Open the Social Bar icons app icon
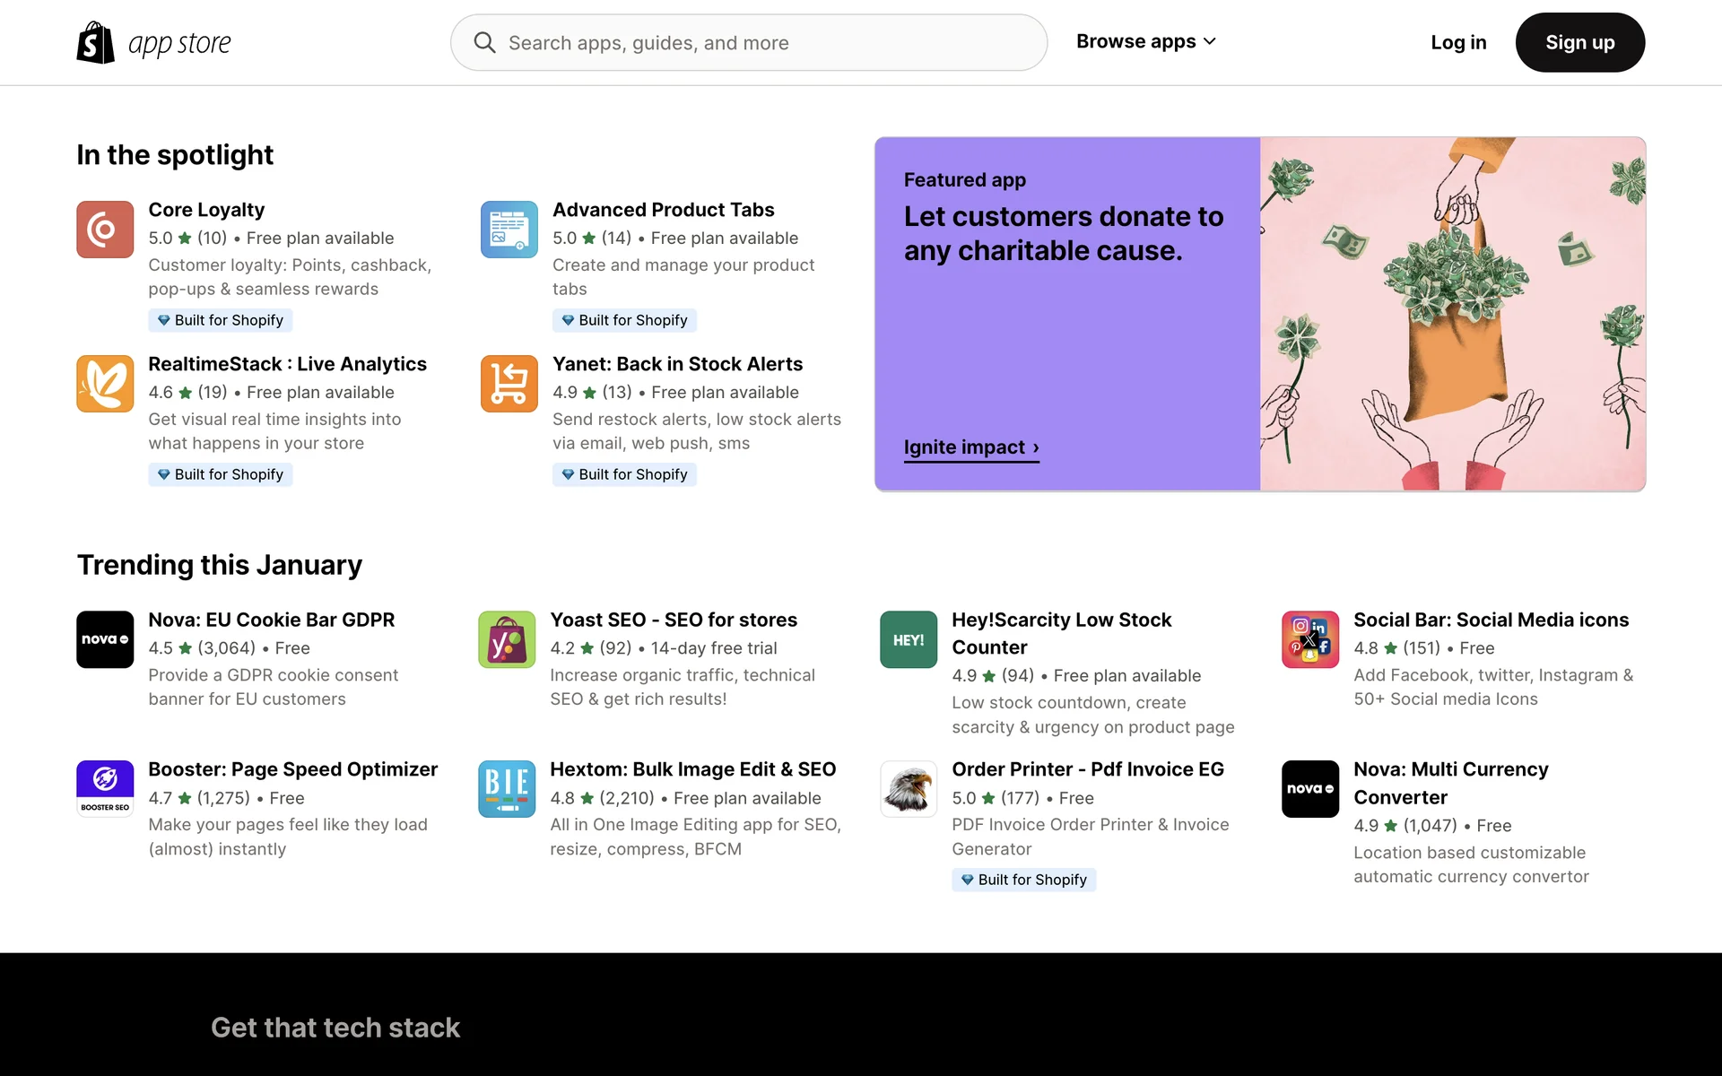Screen dimensions: 1722x1076 click(1310, 639)
